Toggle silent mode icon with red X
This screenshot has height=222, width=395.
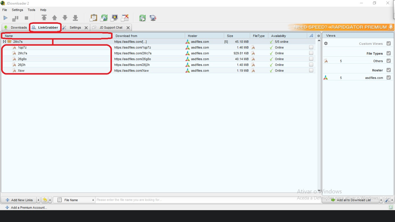pos(125,18)
